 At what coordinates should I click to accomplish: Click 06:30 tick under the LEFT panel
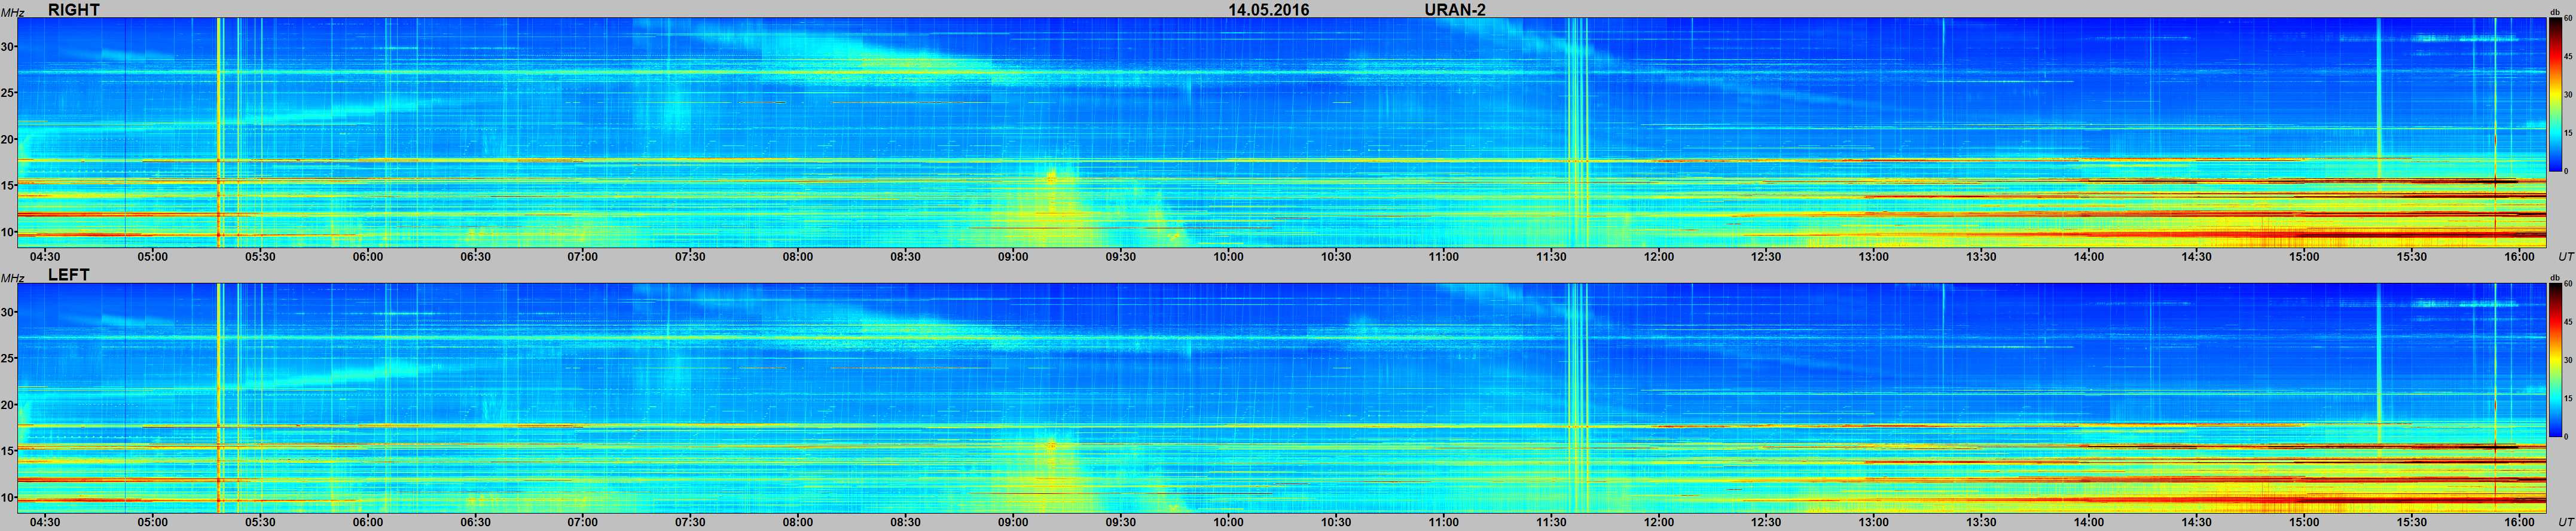pyautogui.click(x=475, y=522)
